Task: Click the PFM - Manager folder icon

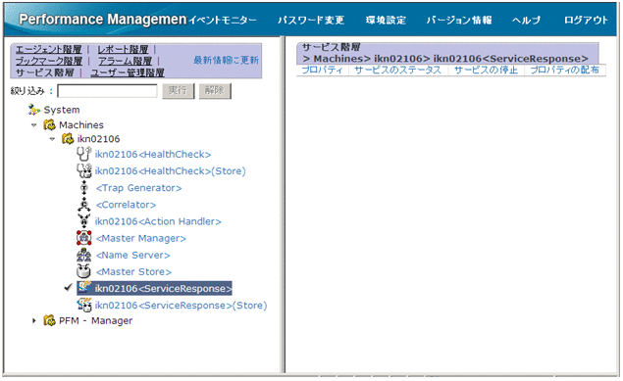Action: [49, 320]
